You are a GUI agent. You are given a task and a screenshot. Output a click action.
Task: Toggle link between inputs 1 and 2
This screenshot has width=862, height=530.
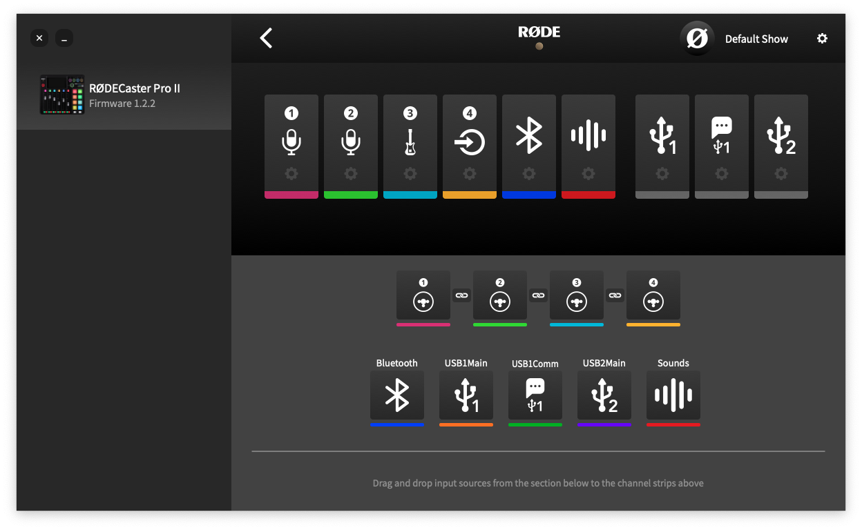click(461, 295)
